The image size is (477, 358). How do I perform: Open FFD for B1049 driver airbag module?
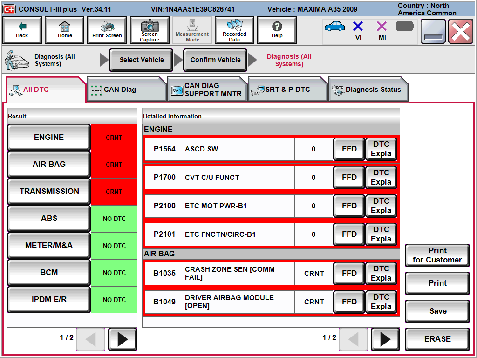(x=349, y=302)
